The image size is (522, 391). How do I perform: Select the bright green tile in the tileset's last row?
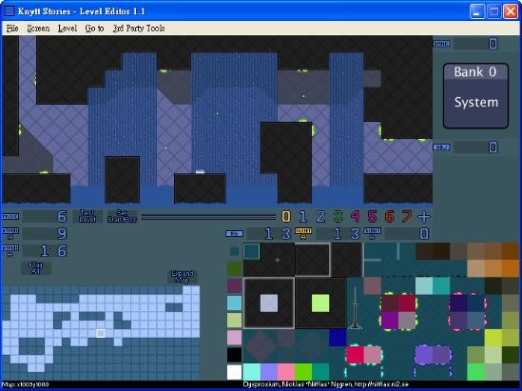[303, 372]
